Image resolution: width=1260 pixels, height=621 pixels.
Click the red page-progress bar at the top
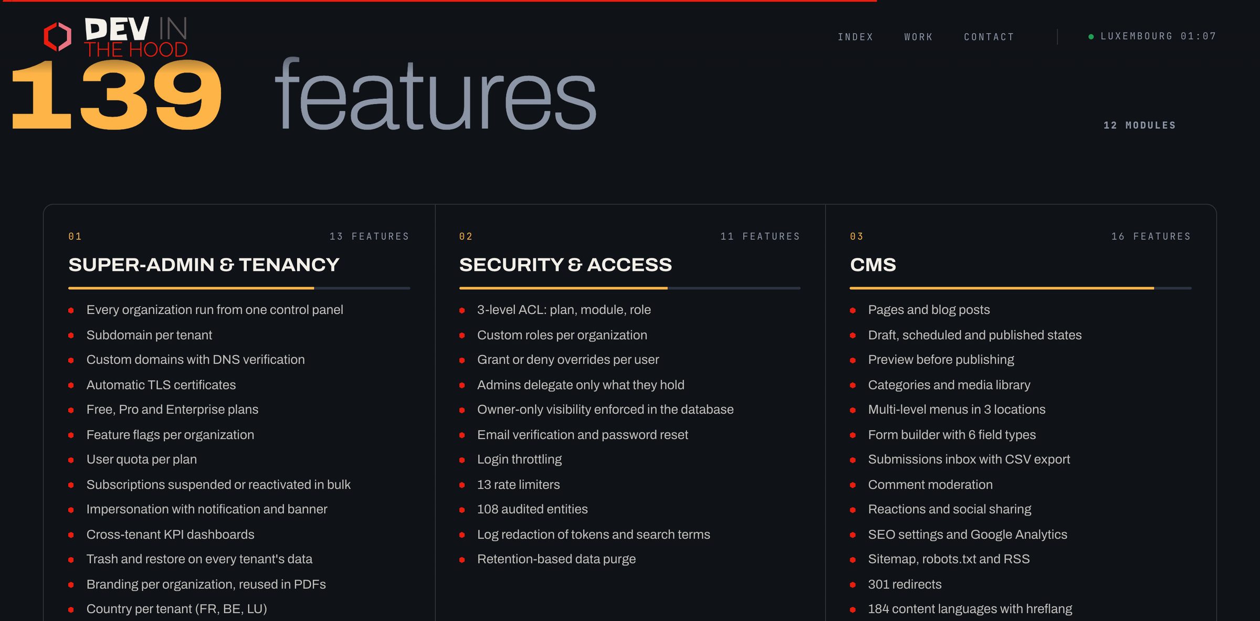[x=438, y=1]
